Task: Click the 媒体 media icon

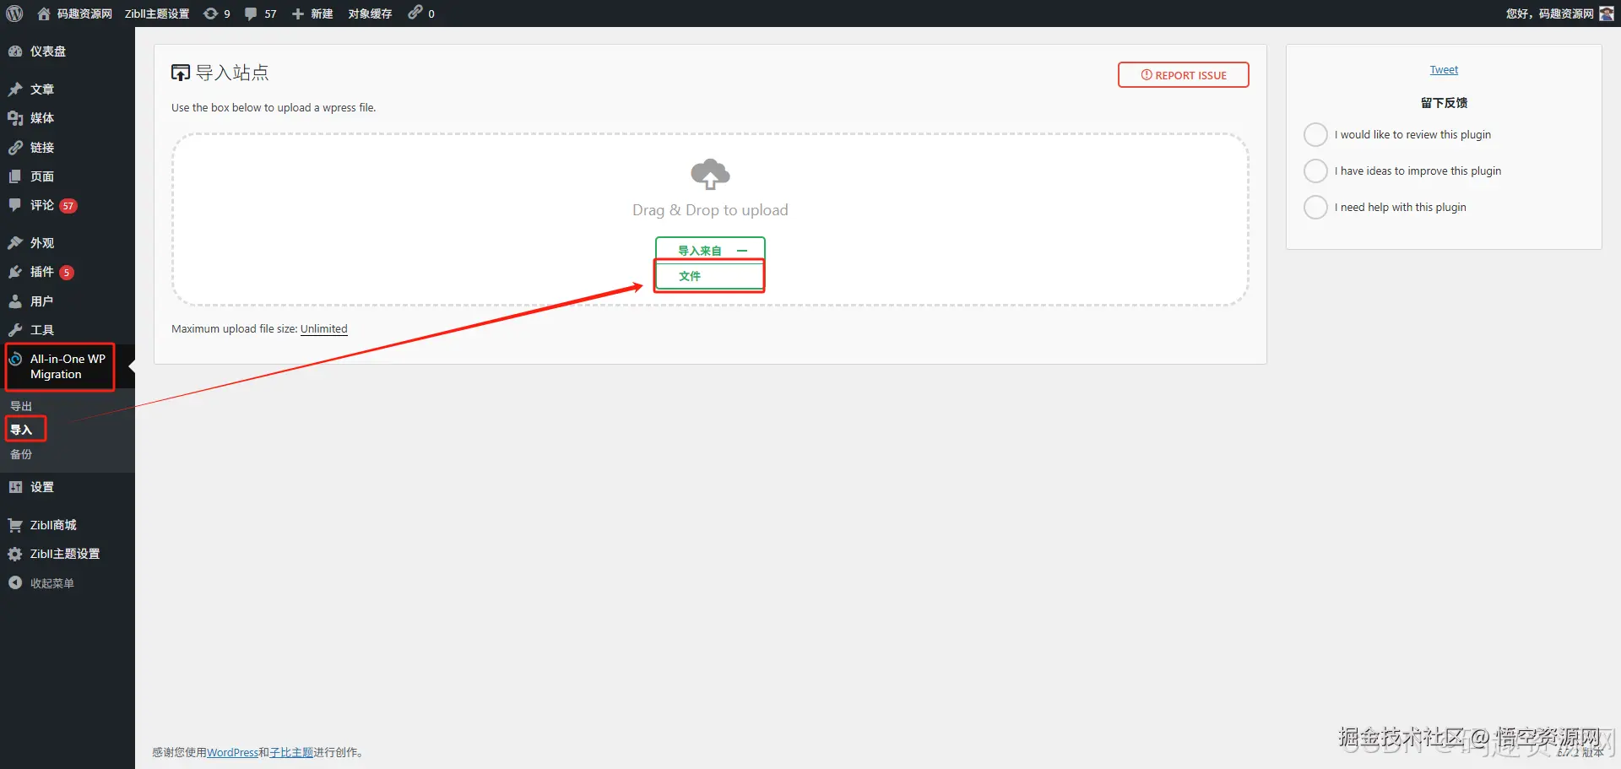Action: (15, 118)
